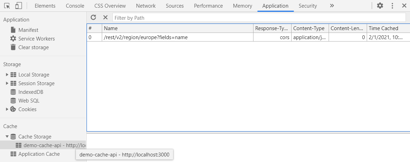Sort by Time Cached column header

388,28
